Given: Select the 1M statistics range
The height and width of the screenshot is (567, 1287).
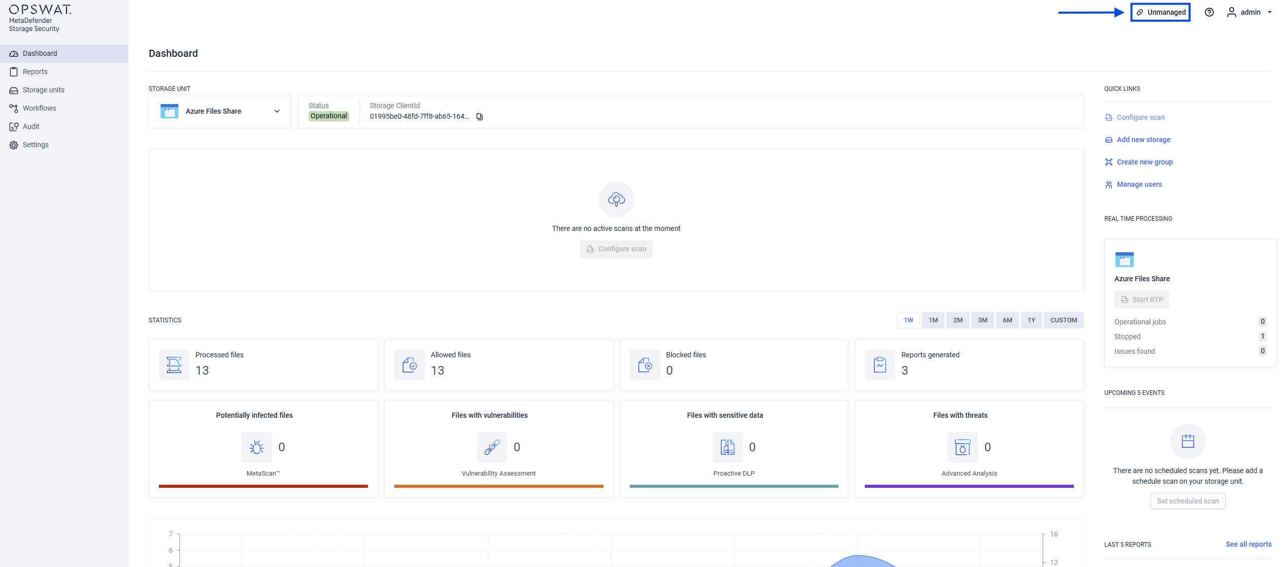Looking at the screenshot, I should (x=933, y=320).
